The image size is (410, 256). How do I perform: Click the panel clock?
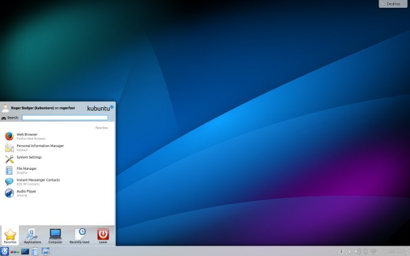(x=396, y=252)
